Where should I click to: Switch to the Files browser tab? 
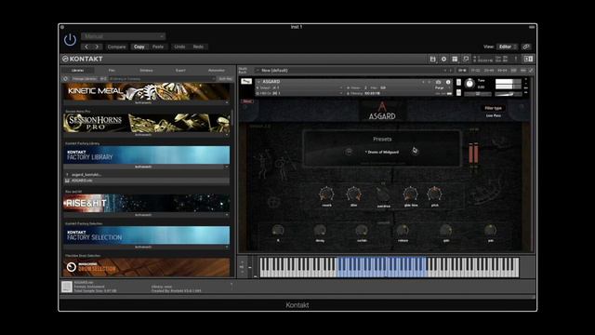click(x=112, y=71)
